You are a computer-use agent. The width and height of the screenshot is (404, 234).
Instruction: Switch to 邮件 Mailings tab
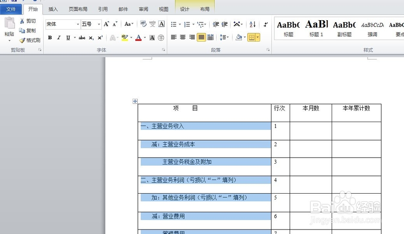coord(123,9)
